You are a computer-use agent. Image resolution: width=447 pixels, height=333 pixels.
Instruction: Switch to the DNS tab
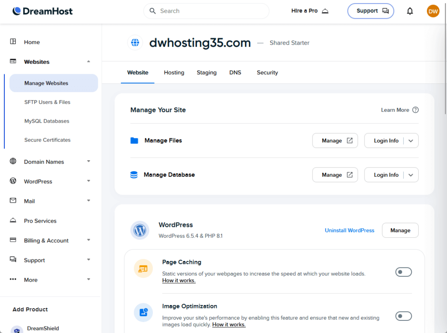235,73
